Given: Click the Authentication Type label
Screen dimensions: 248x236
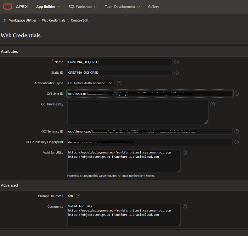Looking at the screenshot, I should tap(49, 83).
